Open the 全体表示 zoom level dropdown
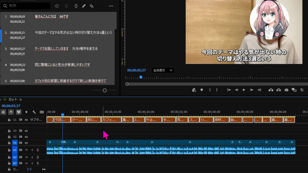This screenshot has width=308, height=173. click(162, 70)
